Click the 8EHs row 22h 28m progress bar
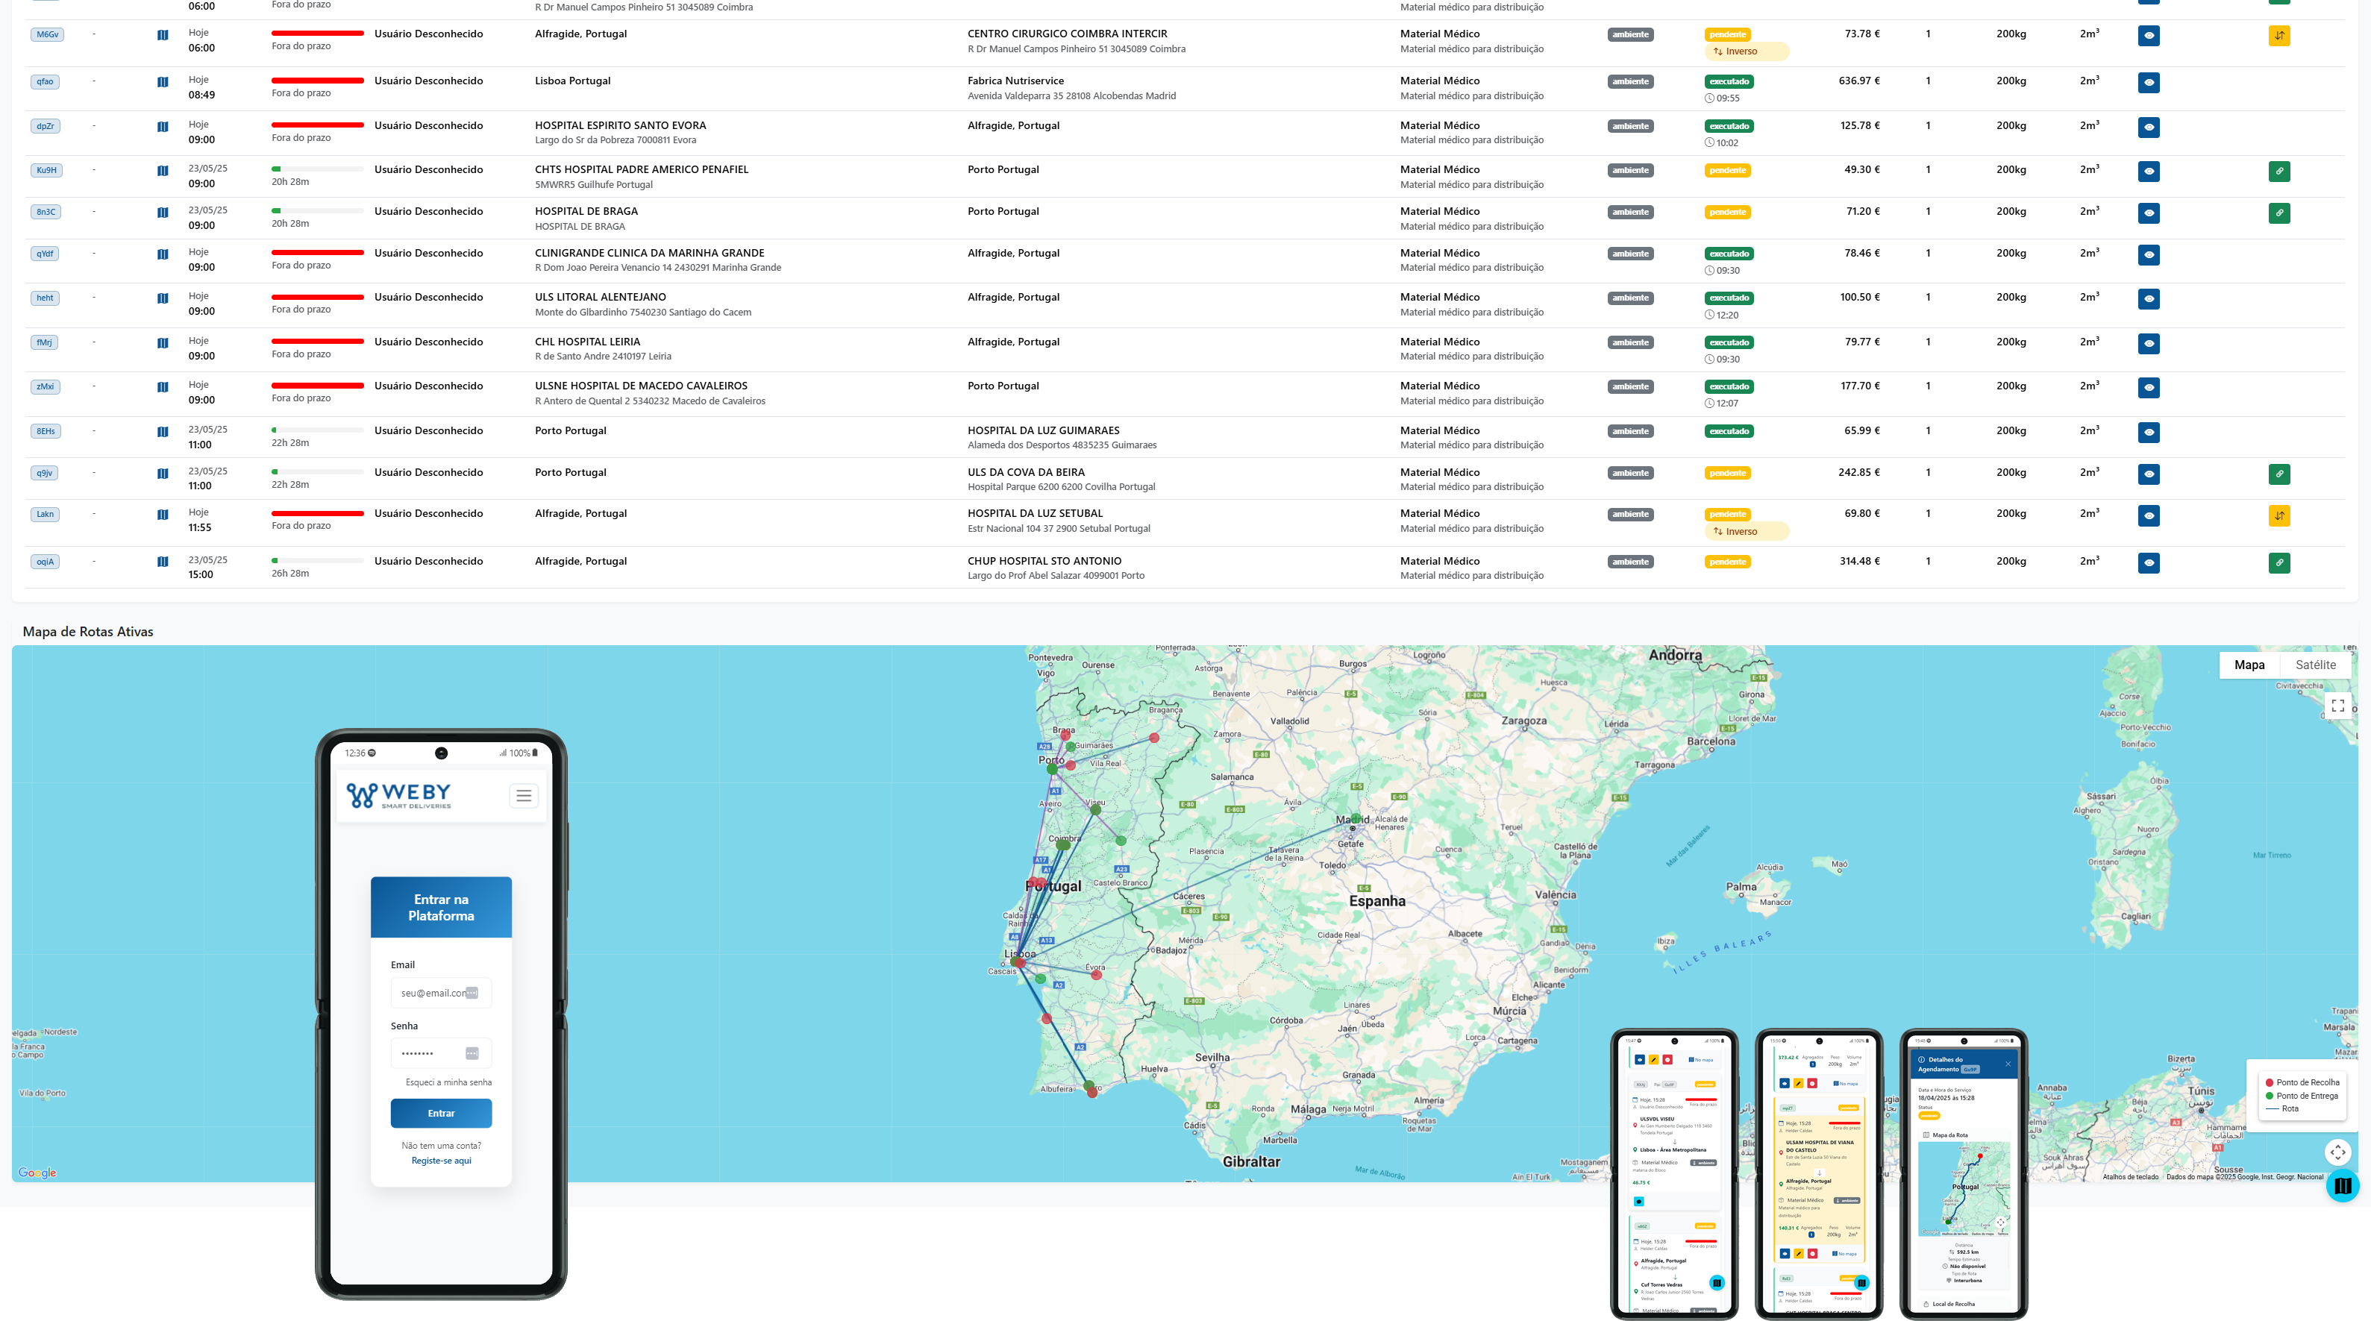 click(x=318, y=430)
